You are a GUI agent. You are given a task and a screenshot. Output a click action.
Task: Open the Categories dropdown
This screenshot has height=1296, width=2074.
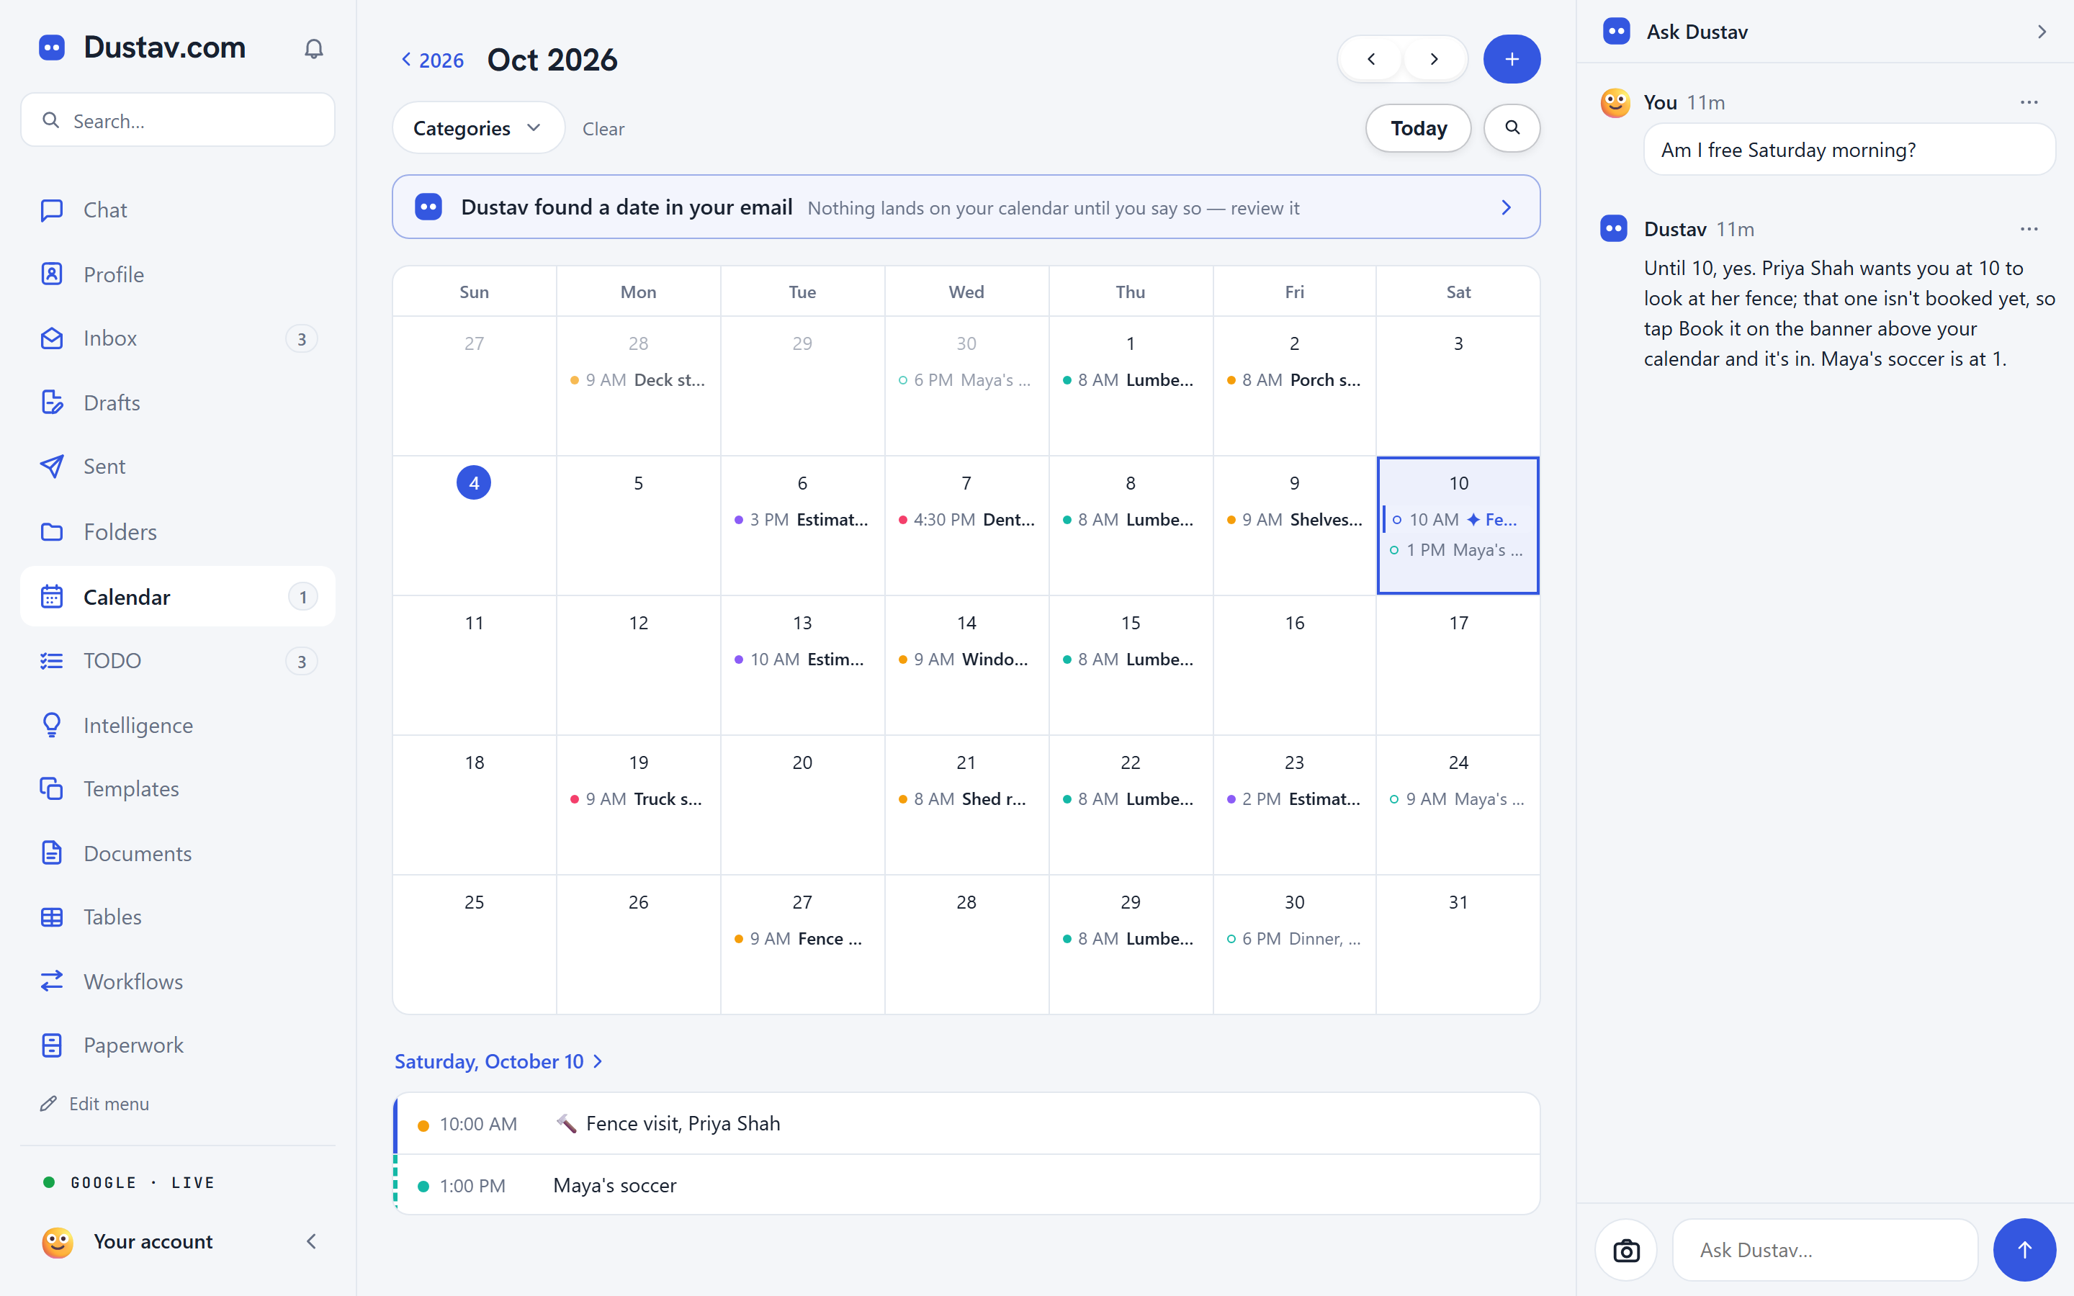478,127
